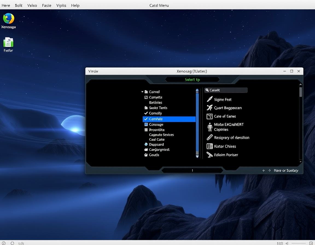
Task: Click the icon beside Comaits
Action: tap(146, 97)
